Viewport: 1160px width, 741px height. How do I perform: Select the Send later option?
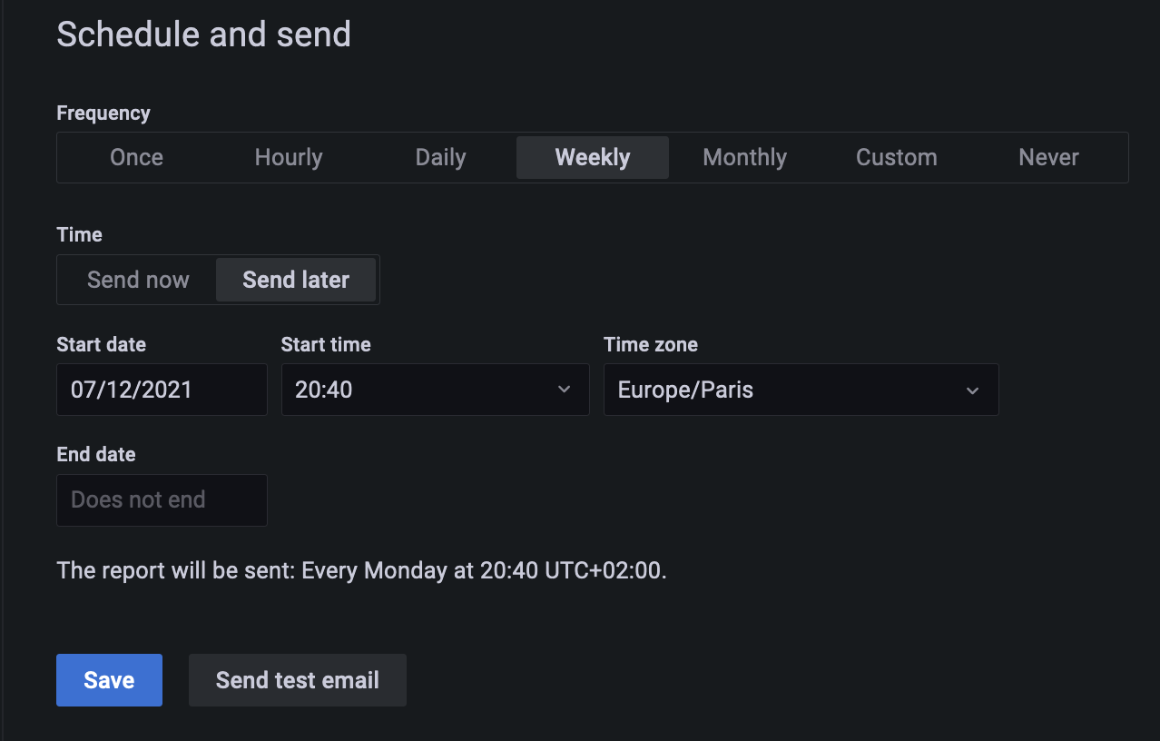[x=296, y=280]
